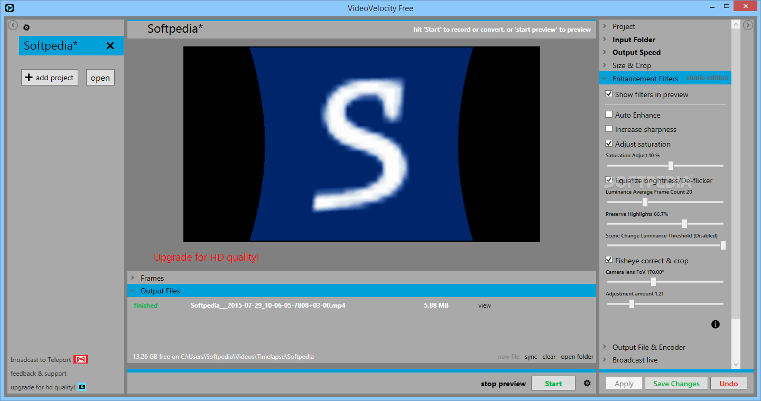Click the red Undo button
The image size is (761, 401).
click(x=729, y=384)
